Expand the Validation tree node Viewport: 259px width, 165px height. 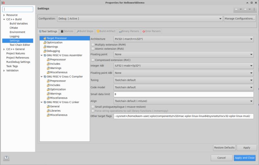pos(4,71)
